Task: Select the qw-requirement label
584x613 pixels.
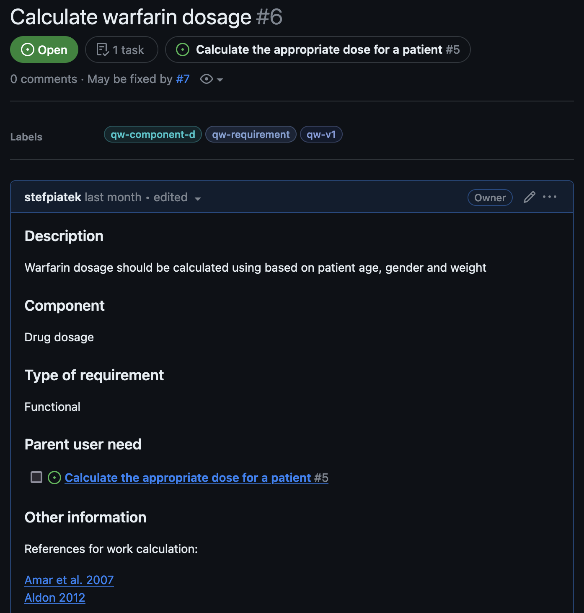Action: tap(251, 134)
